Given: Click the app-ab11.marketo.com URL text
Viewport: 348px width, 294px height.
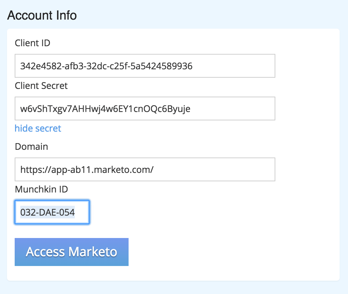Looking at the screenshot, I should [x=87, y=170].
